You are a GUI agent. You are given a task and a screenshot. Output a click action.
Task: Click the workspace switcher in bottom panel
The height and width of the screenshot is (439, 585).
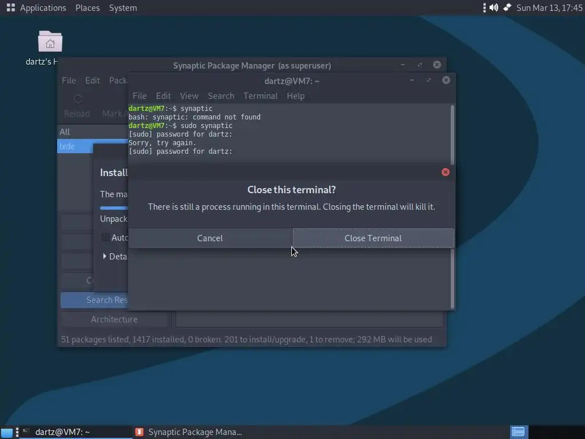point(519,432)
